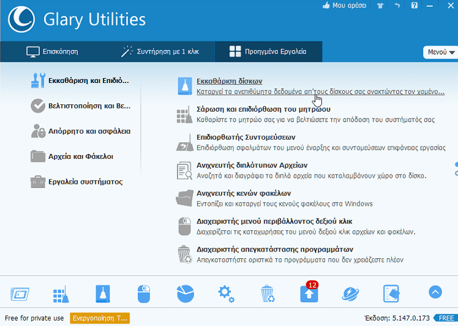This screenshot has height=326, width=458.
Task: Select Αρχεία και Φάκελοι category
Action: click(72, 156)
